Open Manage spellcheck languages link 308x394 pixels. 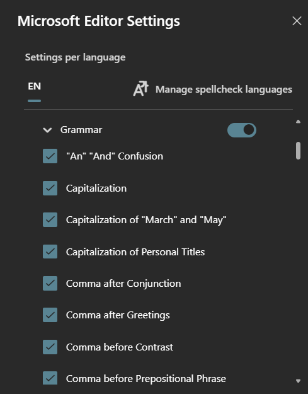tap(224, 90)
